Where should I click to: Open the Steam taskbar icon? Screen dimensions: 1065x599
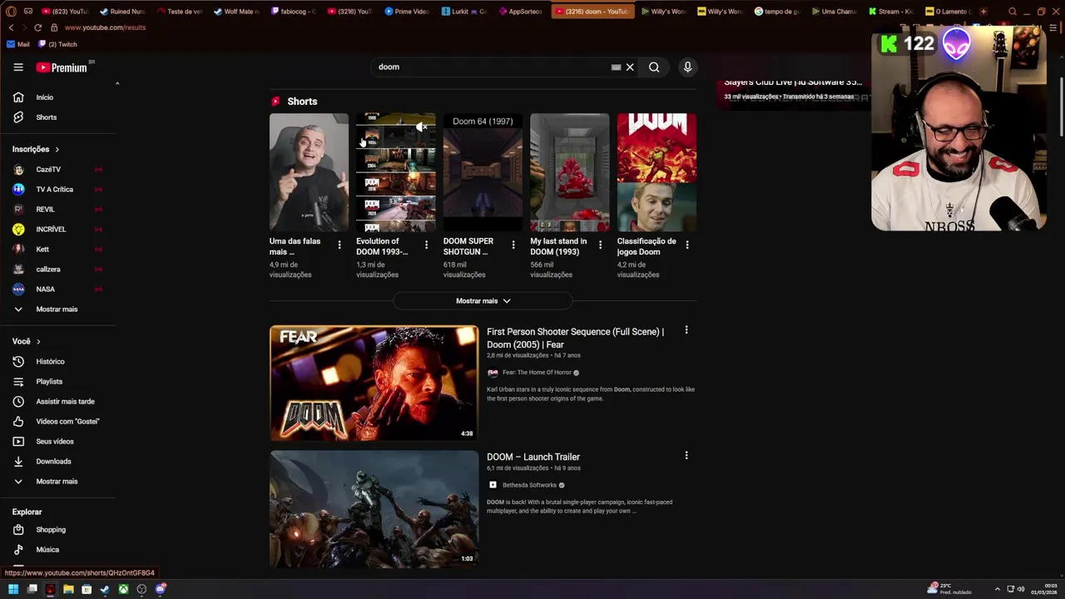coord(105,589)
